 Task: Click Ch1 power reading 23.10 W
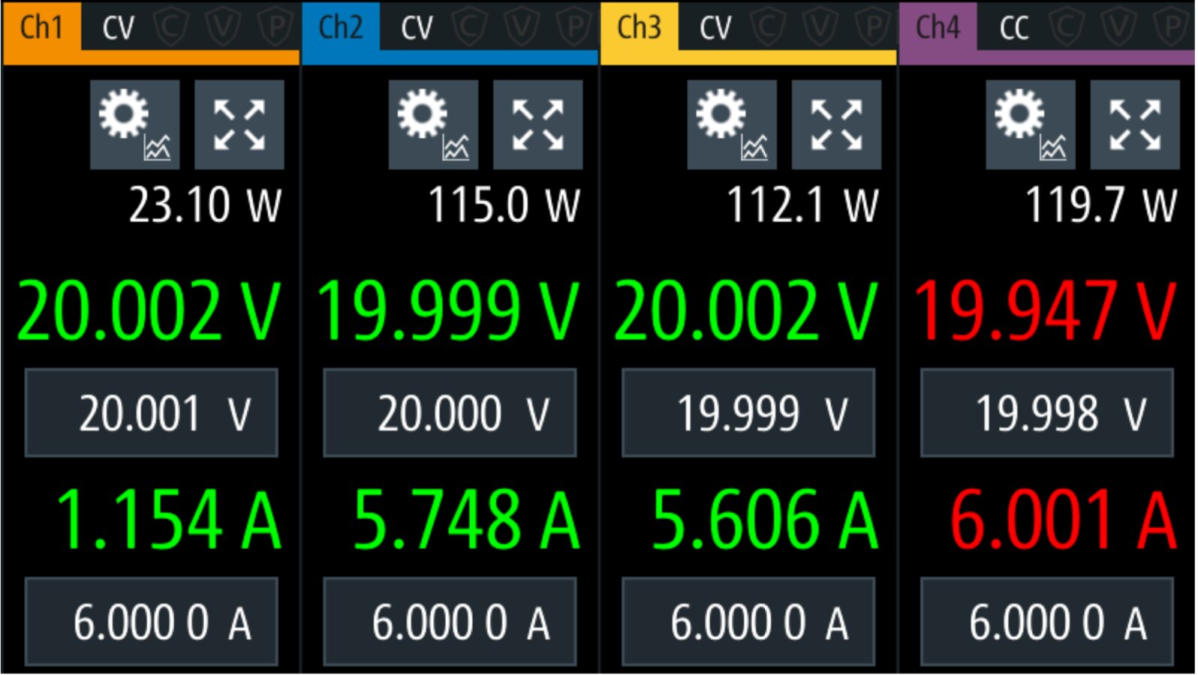205,205
